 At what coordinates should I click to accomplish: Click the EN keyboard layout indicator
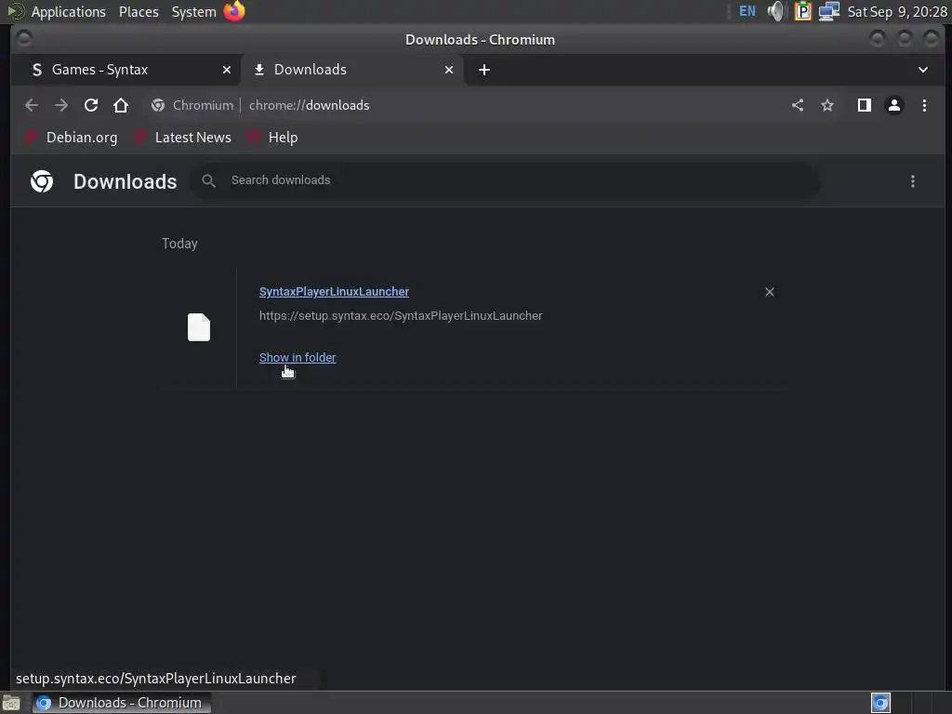pos(747,11)
